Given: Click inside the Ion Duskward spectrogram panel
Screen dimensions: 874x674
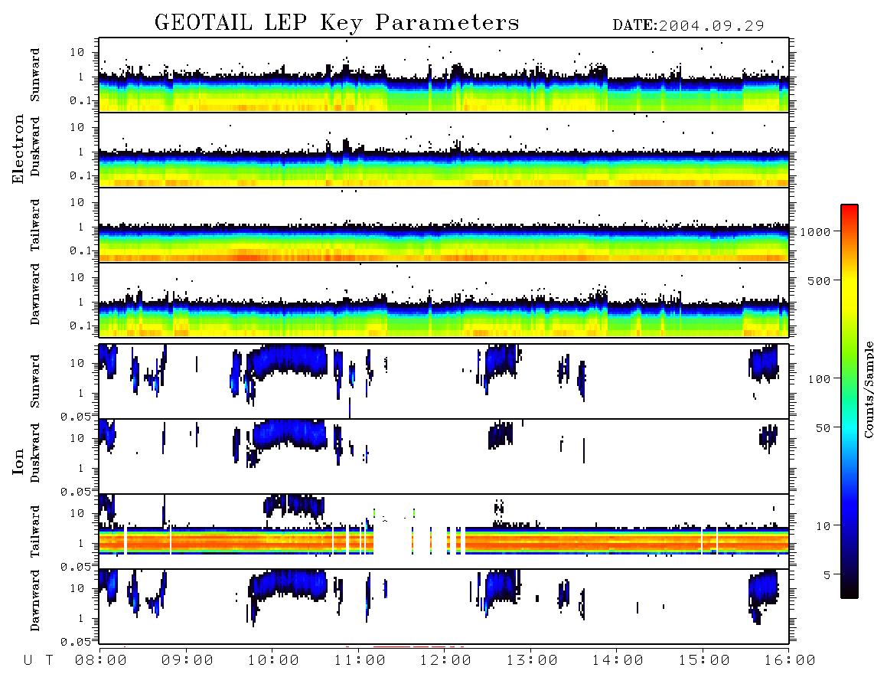Looking at the screenshot, I should tap(444, 456).
